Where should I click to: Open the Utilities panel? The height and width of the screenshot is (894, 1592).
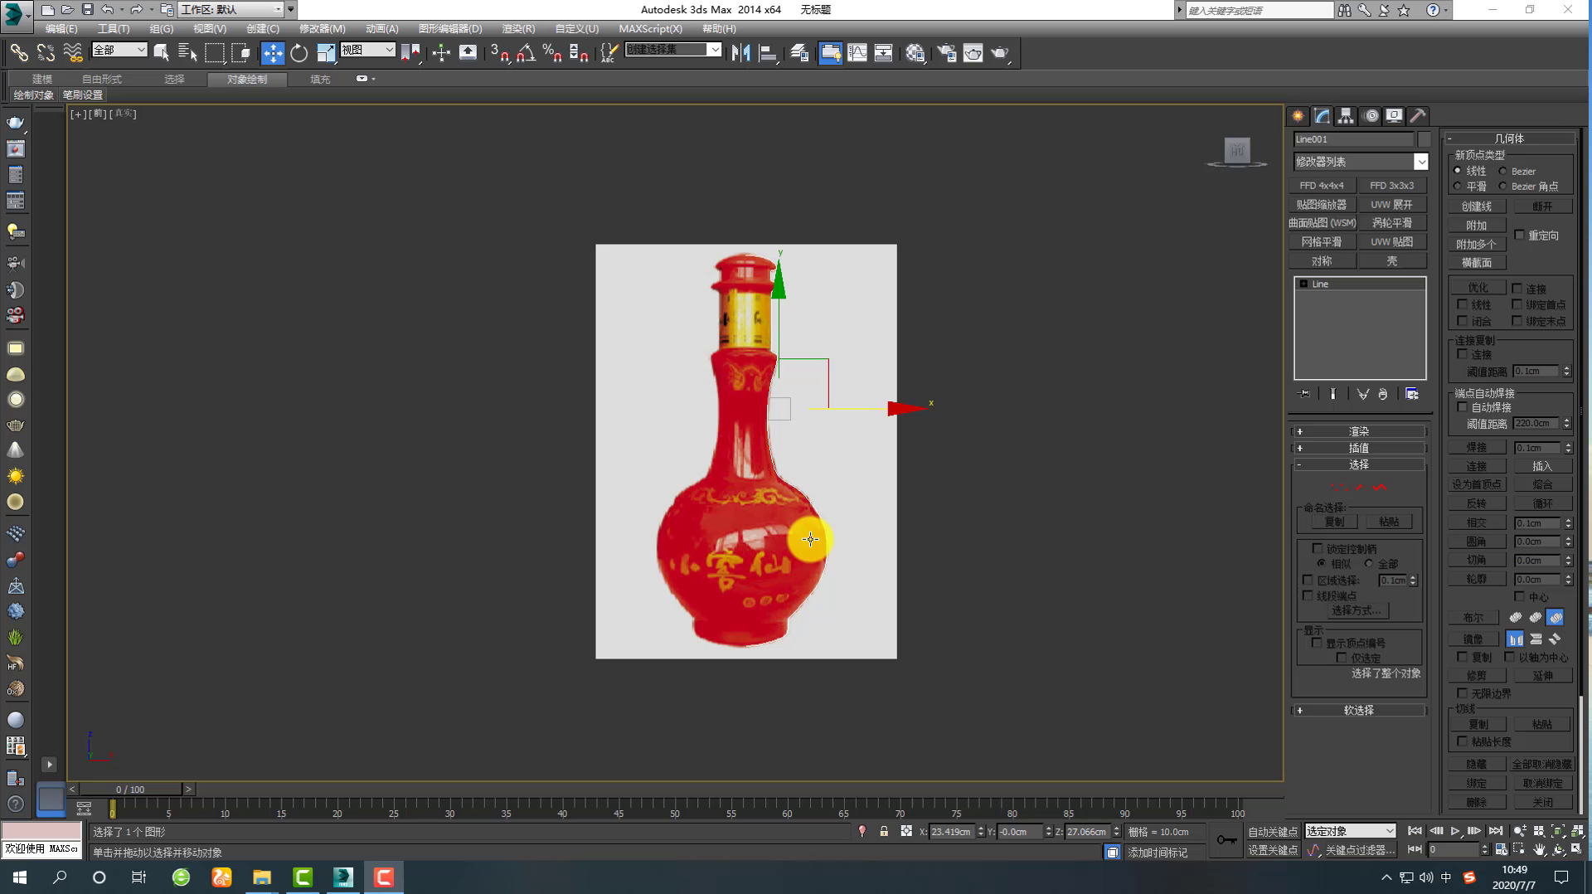click(1418, 116)
